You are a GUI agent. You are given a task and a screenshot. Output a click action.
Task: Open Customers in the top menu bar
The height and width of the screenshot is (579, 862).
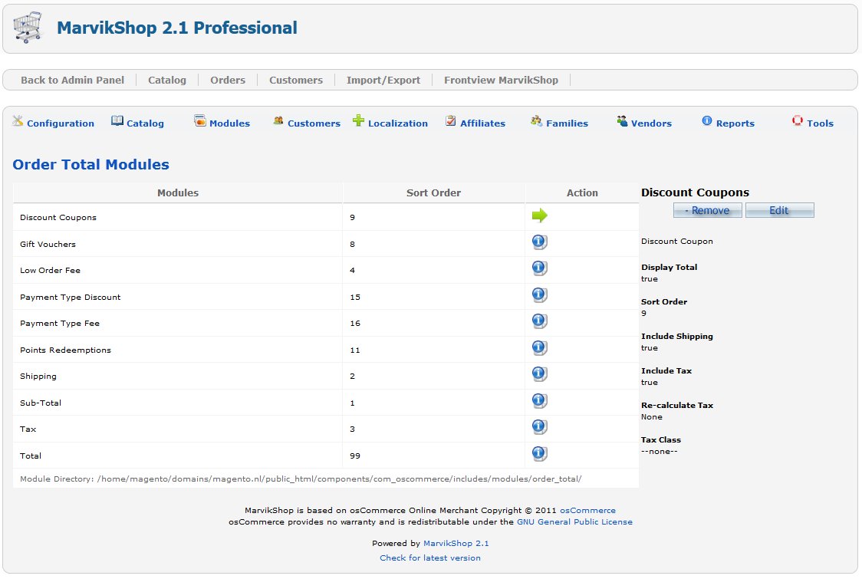coord(296,81)
